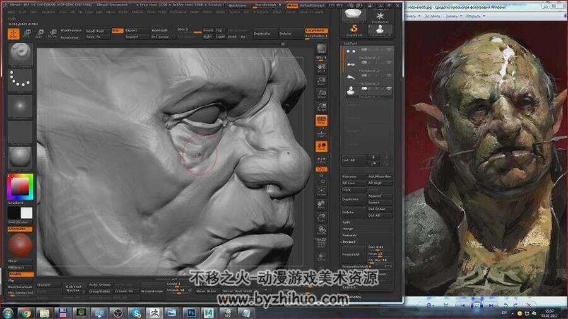Activate the Draw mode button

coord(13,33)
